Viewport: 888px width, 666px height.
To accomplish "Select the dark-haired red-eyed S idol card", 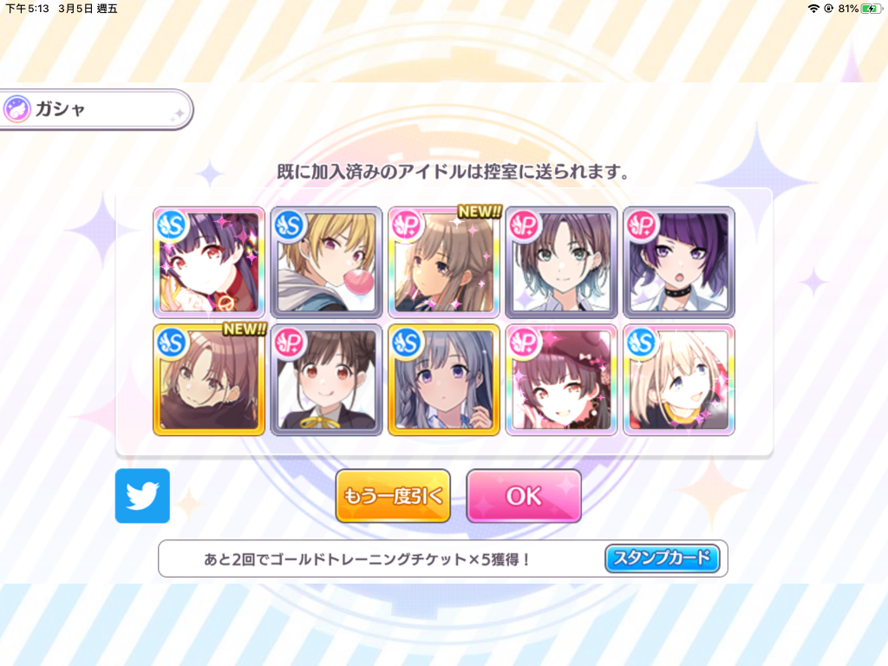I will tap(209, 262).
